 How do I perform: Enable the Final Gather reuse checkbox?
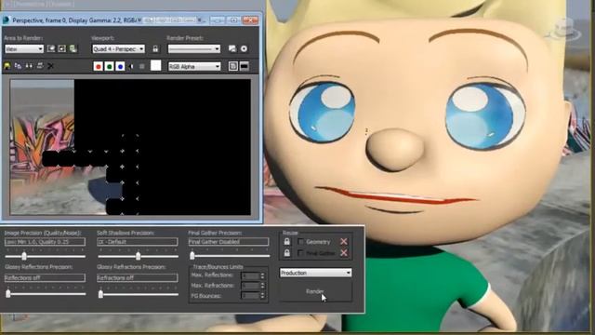[301, 253]
